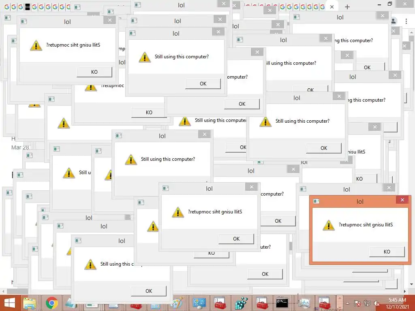The image size is (415, 311).
Task: Open Chrome's three-dot menu
Action: (x=406, y=21)
